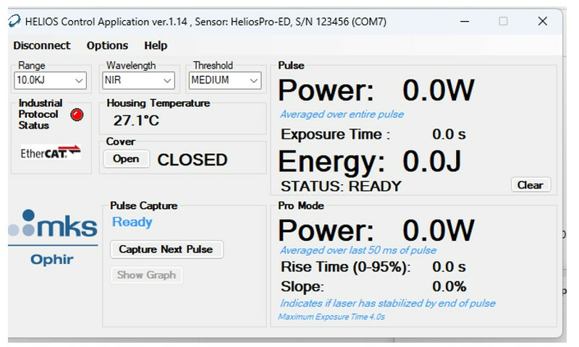Screen dimensions: 579x347
Task: Open the Threshold dropdown showing MEDIUM
Action: [224, 80]
